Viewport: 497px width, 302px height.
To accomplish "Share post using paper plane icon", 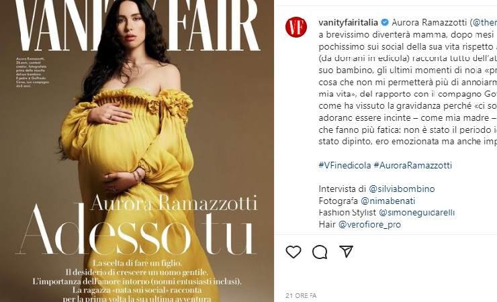I will coord(346,252).
